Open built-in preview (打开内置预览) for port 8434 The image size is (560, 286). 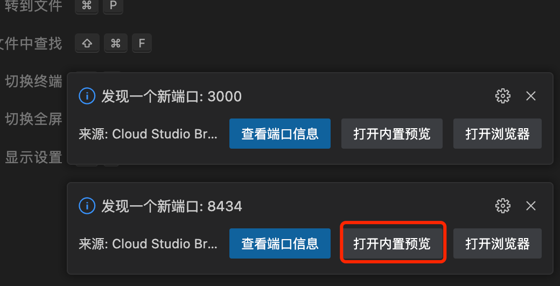click(392, 243)
